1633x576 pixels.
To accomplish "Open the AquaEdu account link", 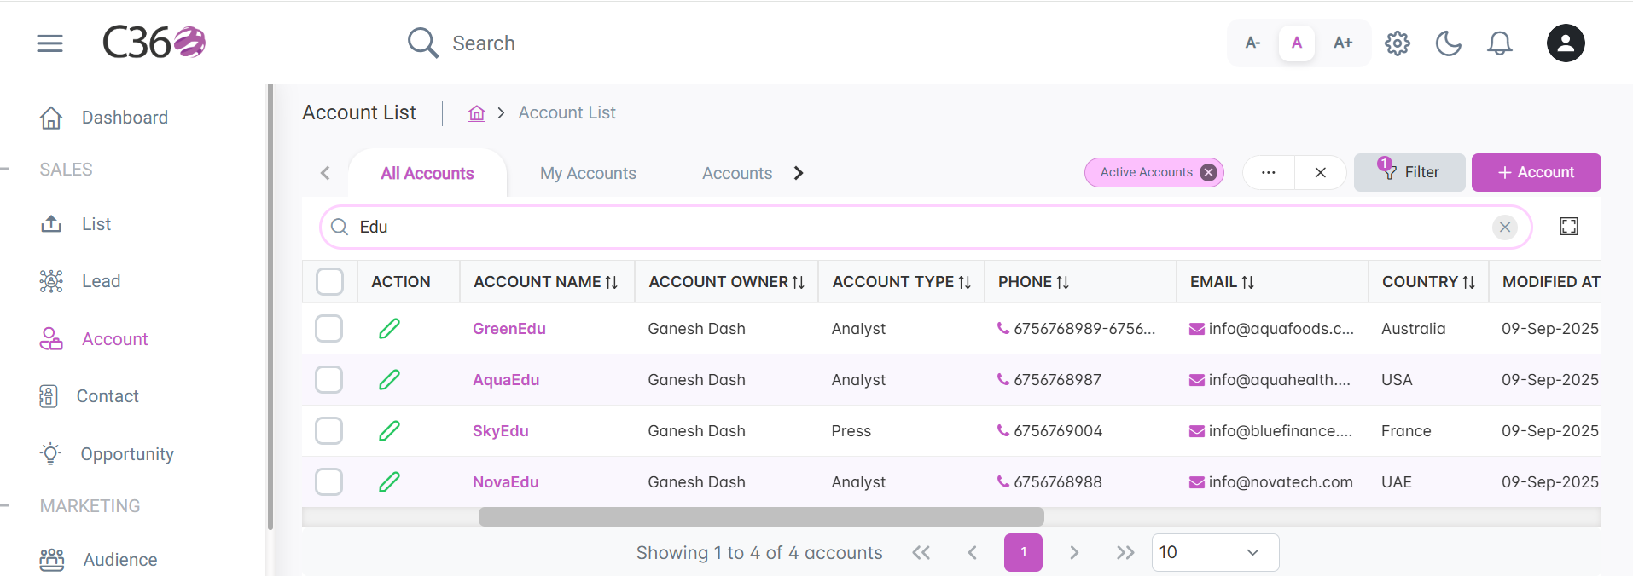I will (506, 380).
